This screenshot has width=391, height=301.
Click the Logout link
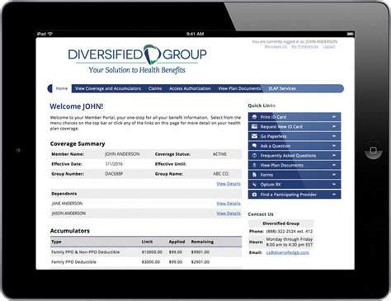tap(329, 47)
